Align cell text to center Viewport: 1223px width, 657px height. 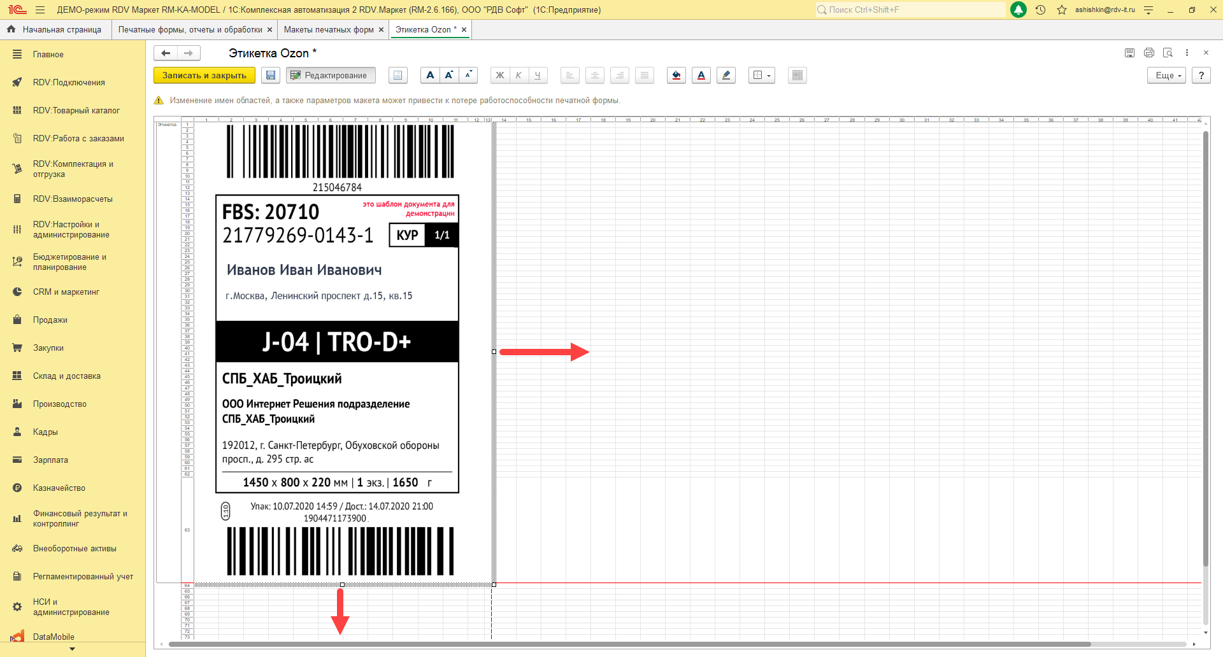tap(594, 75)
